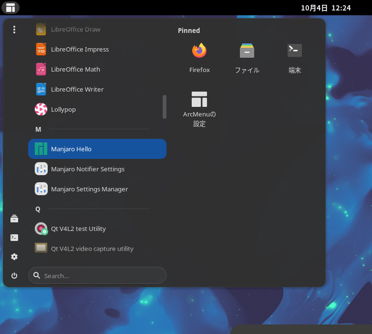This screenshot has width=372, height=334.
Task: Select Manjaro Notifier Settings text label
Action: [88, 169]
